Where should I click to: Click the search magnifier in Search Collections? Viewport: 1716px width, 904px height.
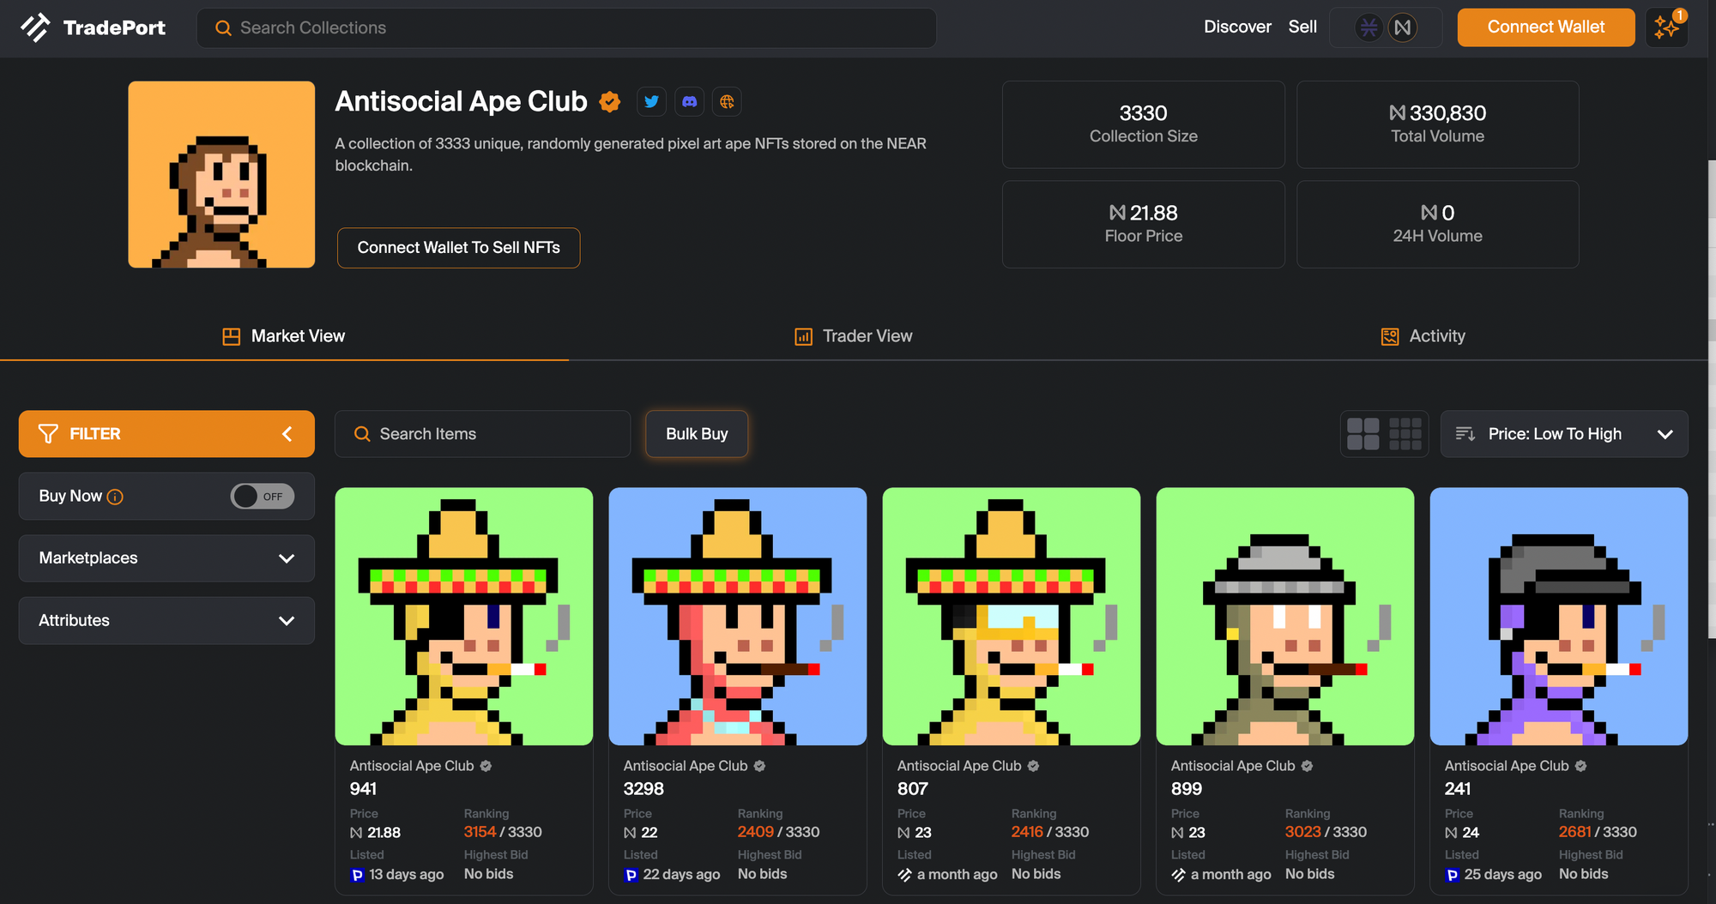click(x=223, y=28)
